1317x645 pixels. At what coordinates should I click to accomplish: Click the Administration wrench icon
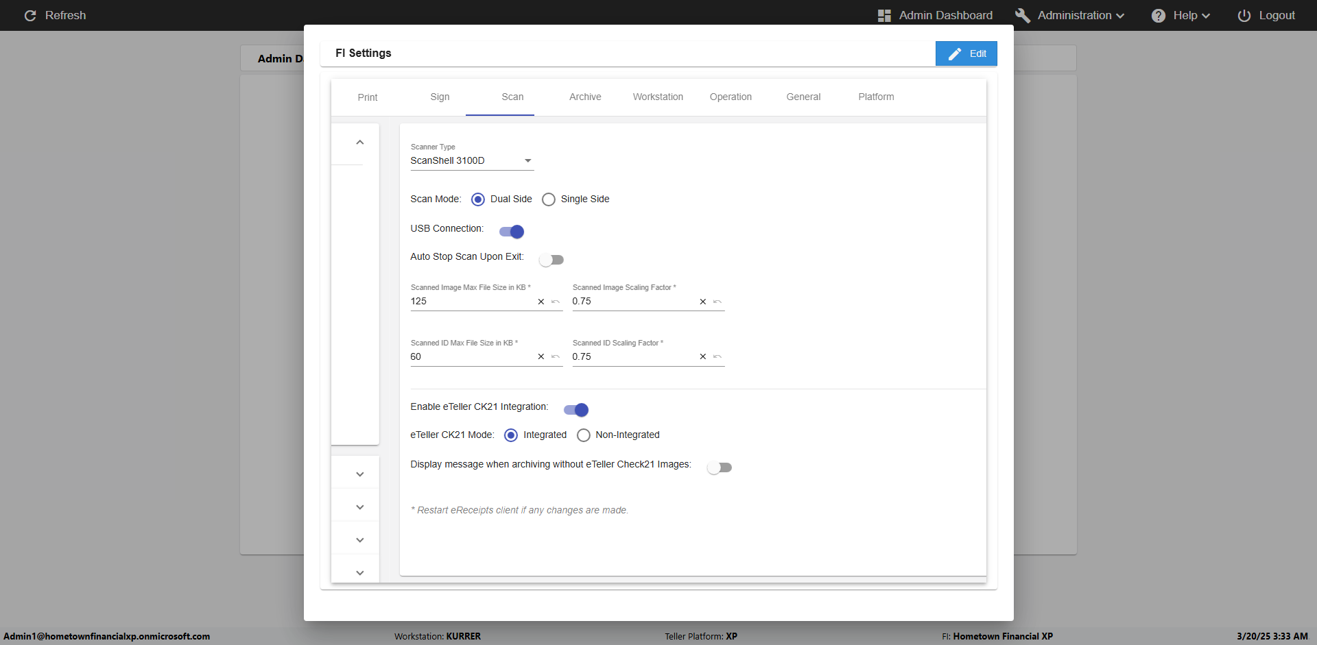click(x=1022, y=16)
